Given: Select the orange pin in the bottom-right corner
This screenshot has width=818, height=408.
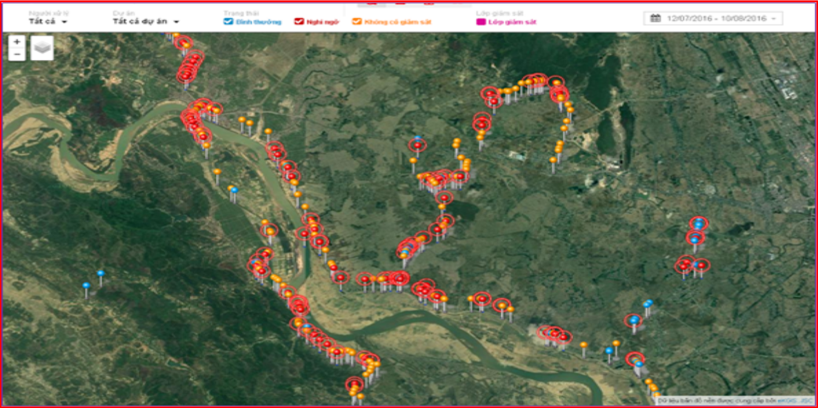Looking at the screenshot, I should point(656,394).
